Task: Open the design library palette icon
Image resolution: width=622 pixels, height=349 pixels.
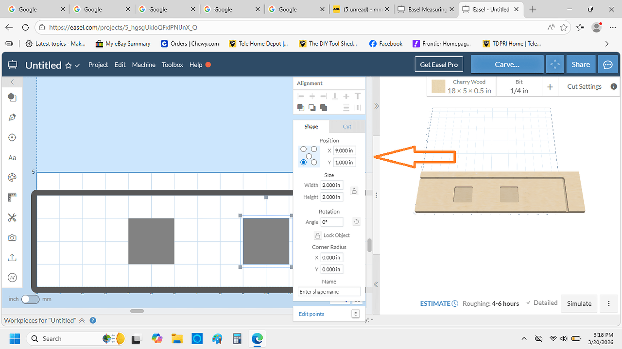Action: click(12, 178)
